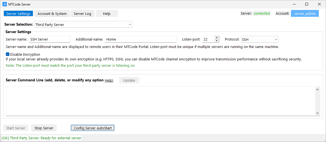Click the connected server status text

coord(262,14)
